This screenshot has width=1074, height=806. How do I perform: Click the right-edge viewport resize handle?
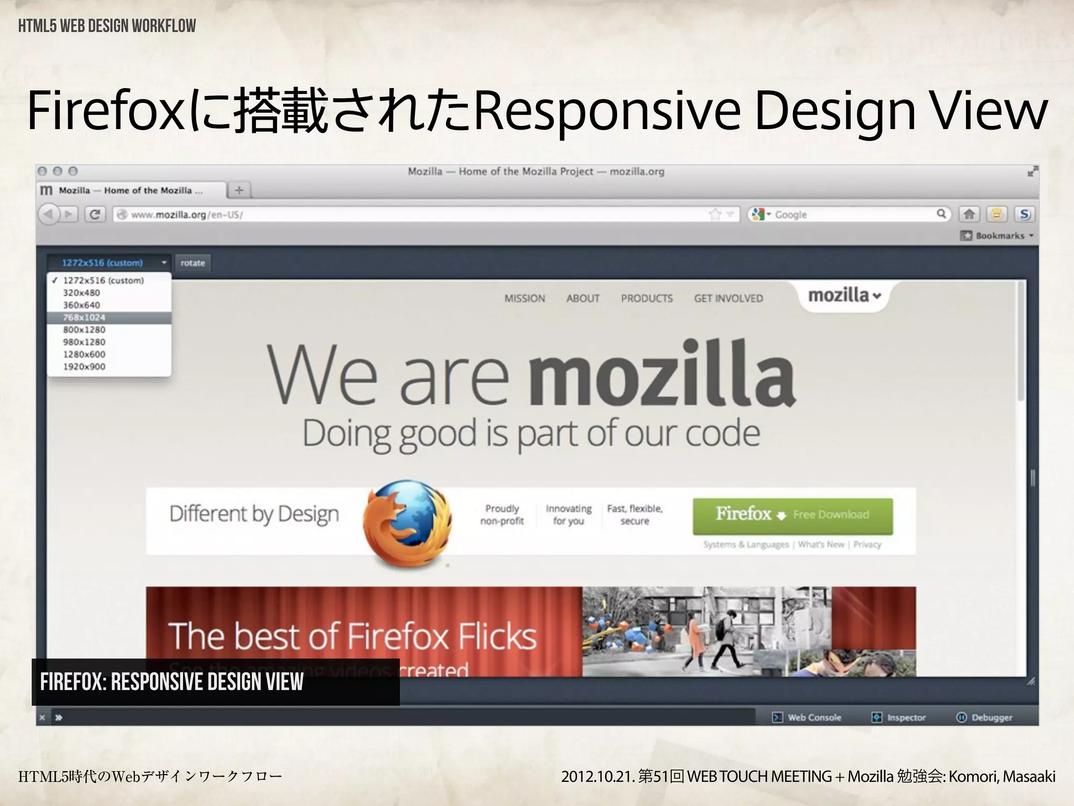point(1033,478)
